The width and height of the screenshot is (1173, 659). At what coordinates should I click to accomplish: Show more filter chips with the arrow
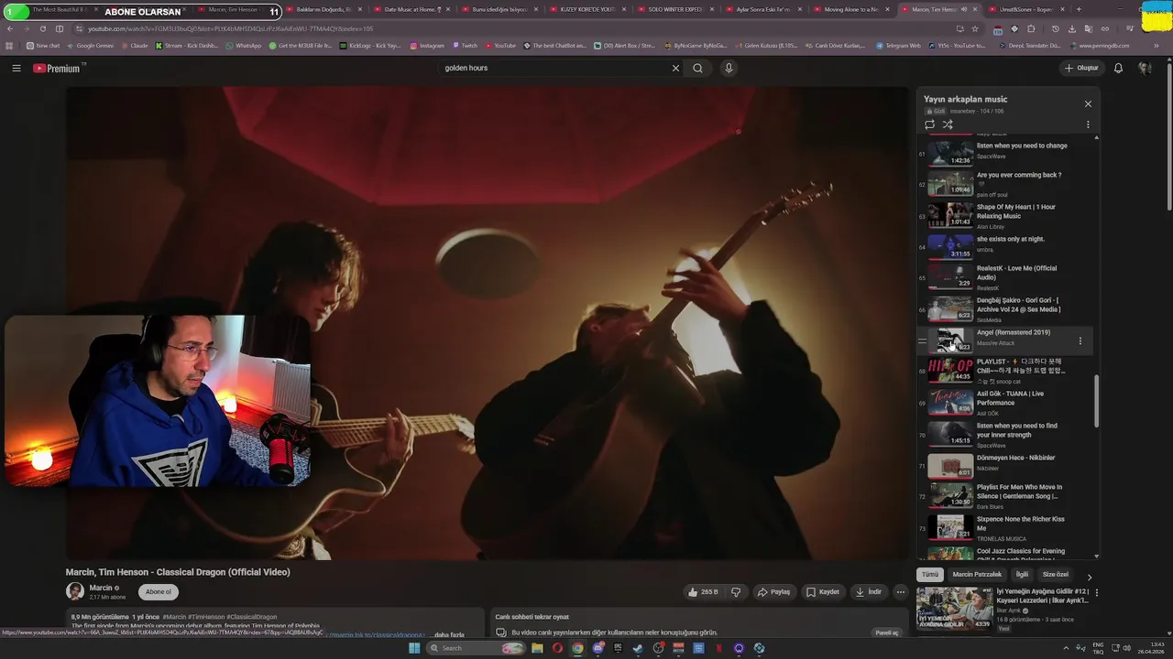[1089, 577]
